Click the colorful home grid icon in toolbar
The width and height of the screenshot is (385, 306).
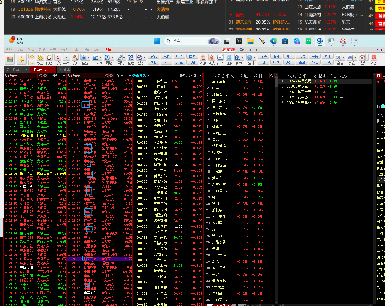10,59
